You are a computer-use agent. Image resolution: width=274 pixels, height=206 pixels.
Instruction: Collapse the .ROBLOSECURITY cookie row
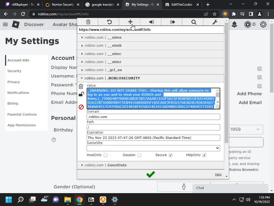151,78
